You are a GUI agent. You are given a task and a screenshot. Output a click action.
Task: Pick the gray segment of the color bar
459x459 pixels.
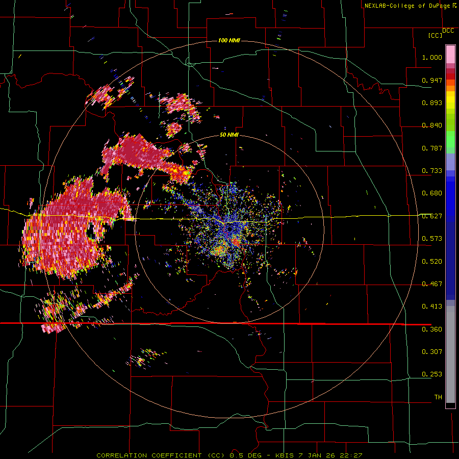click(450, 354)
